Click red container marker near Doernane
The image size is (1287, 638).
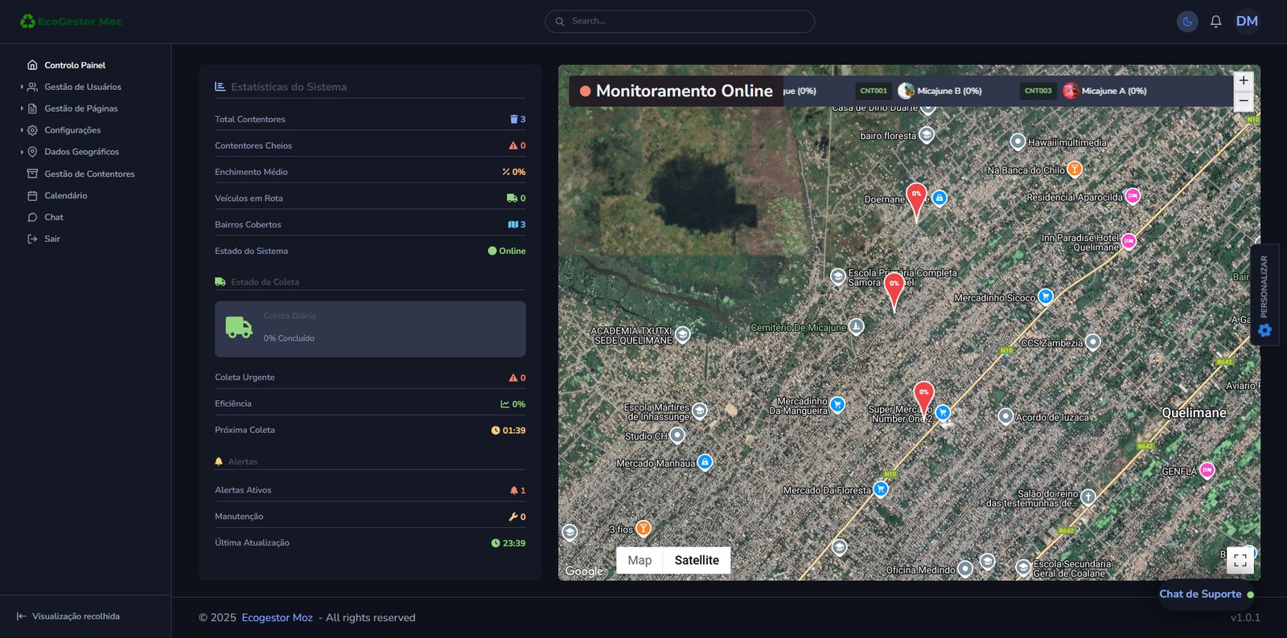point(916,201)
